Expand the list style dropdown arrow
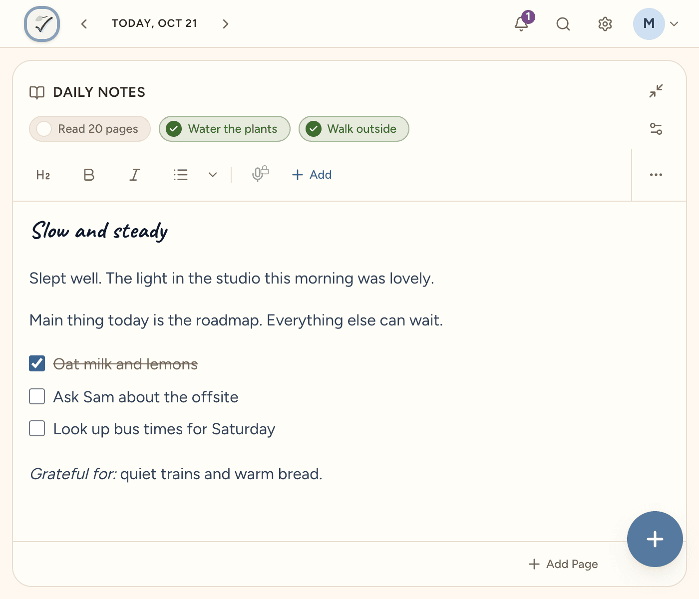Viewport: 699px width, 599px height. [x=213, y=175]
